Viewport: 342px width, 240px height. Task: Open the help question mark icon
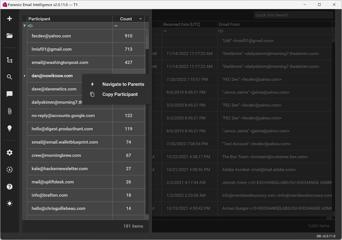(9, 187)
